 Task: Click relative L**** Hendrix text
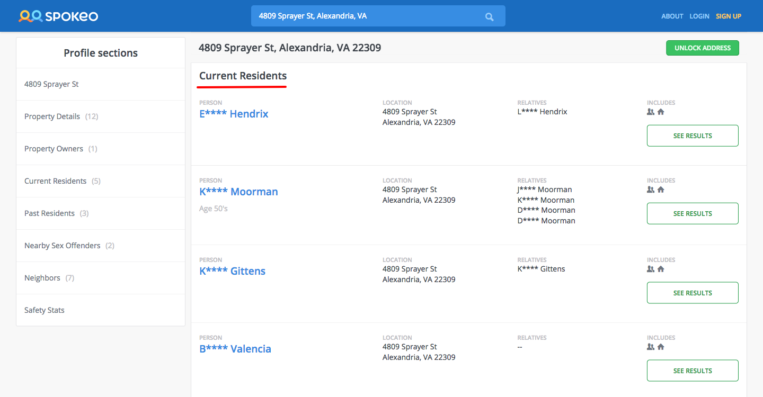tap(542, 112)
